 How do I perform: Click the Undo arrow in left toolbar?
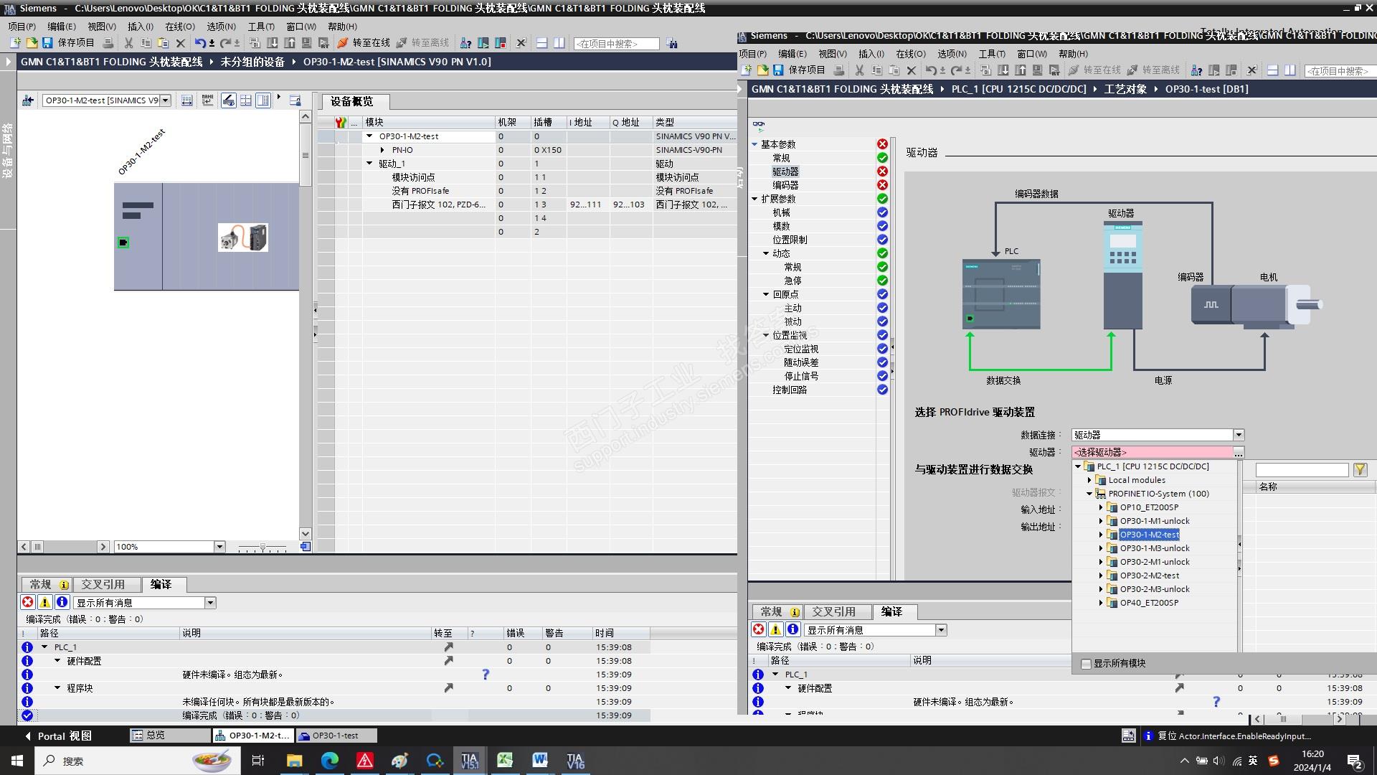pos(199,43)
